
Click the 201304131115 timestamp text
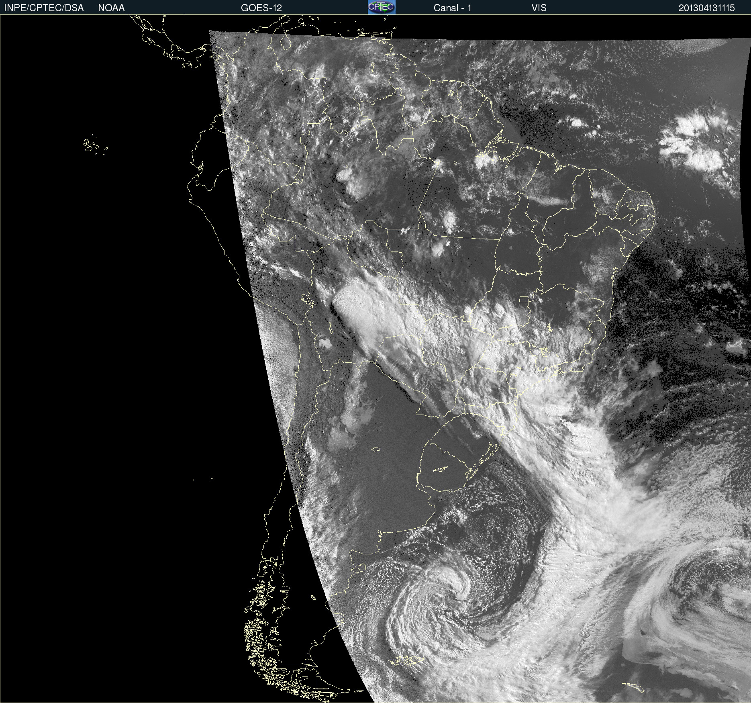coord(706,8)
